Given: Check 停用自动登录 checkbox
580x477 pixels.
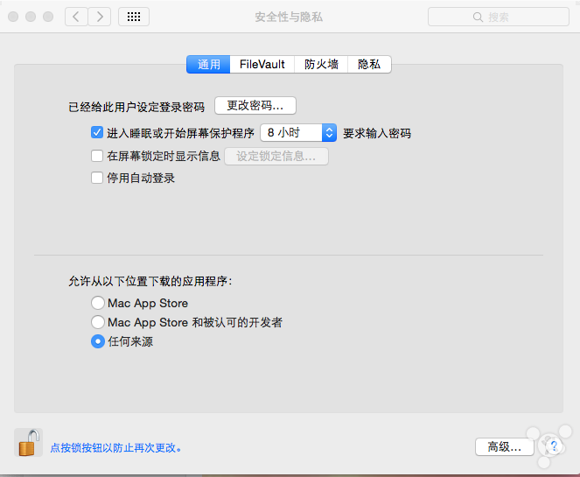Looking at the screenshot, I should point(97,178).
